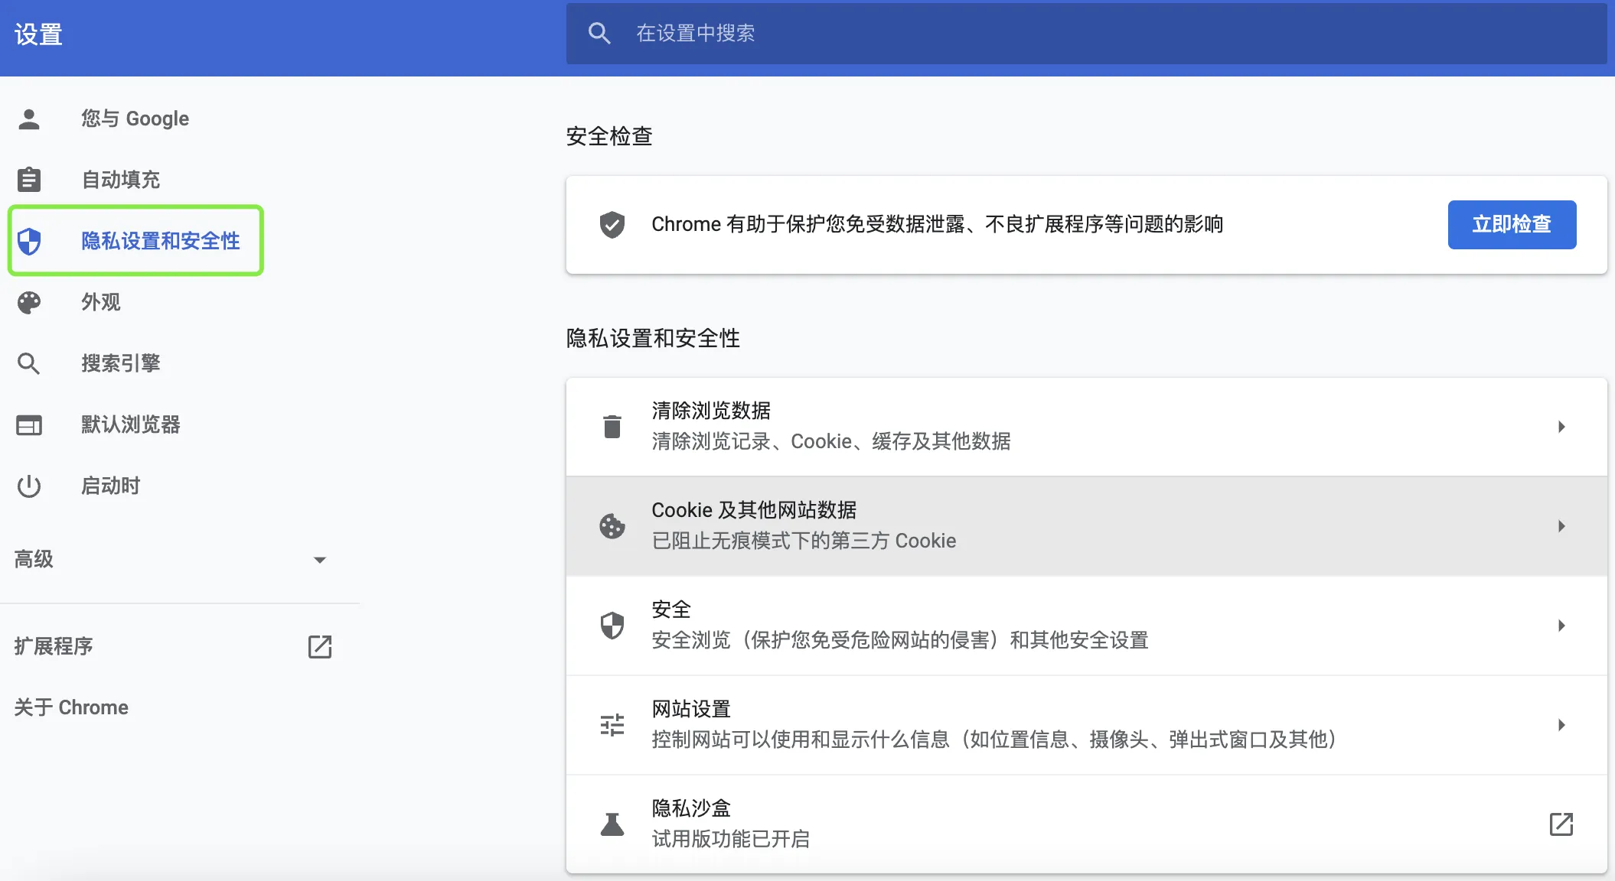
Task: Click the checkmark shield icon in 安全检查
Action: click(x=612, y=225)
